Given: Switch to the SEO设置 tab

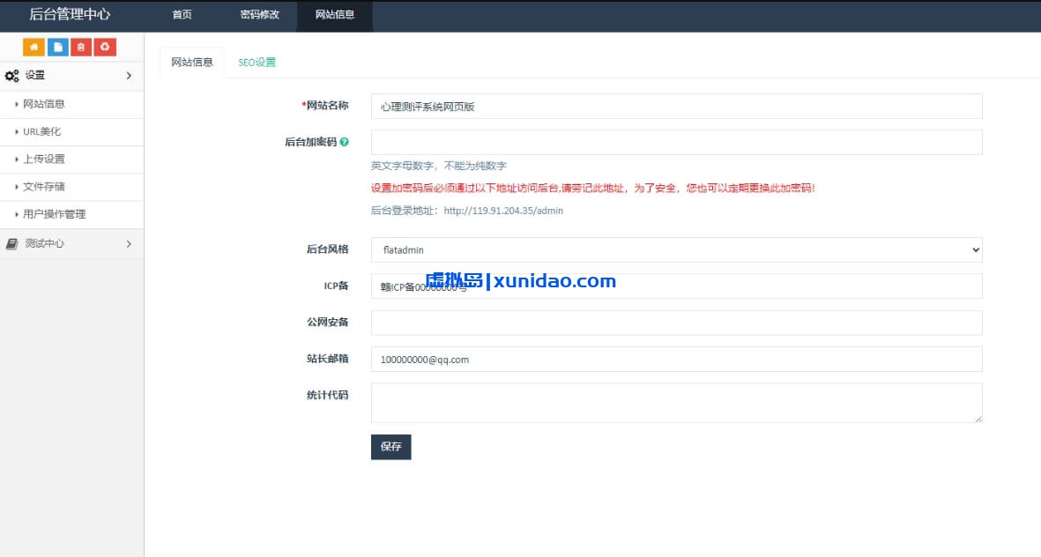Looking at the screenshot, I should click(257, 62).
